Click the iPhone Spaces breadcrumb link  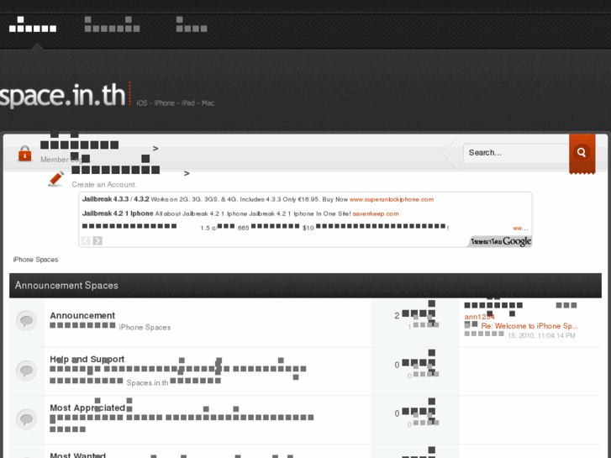tap(35, 260)
